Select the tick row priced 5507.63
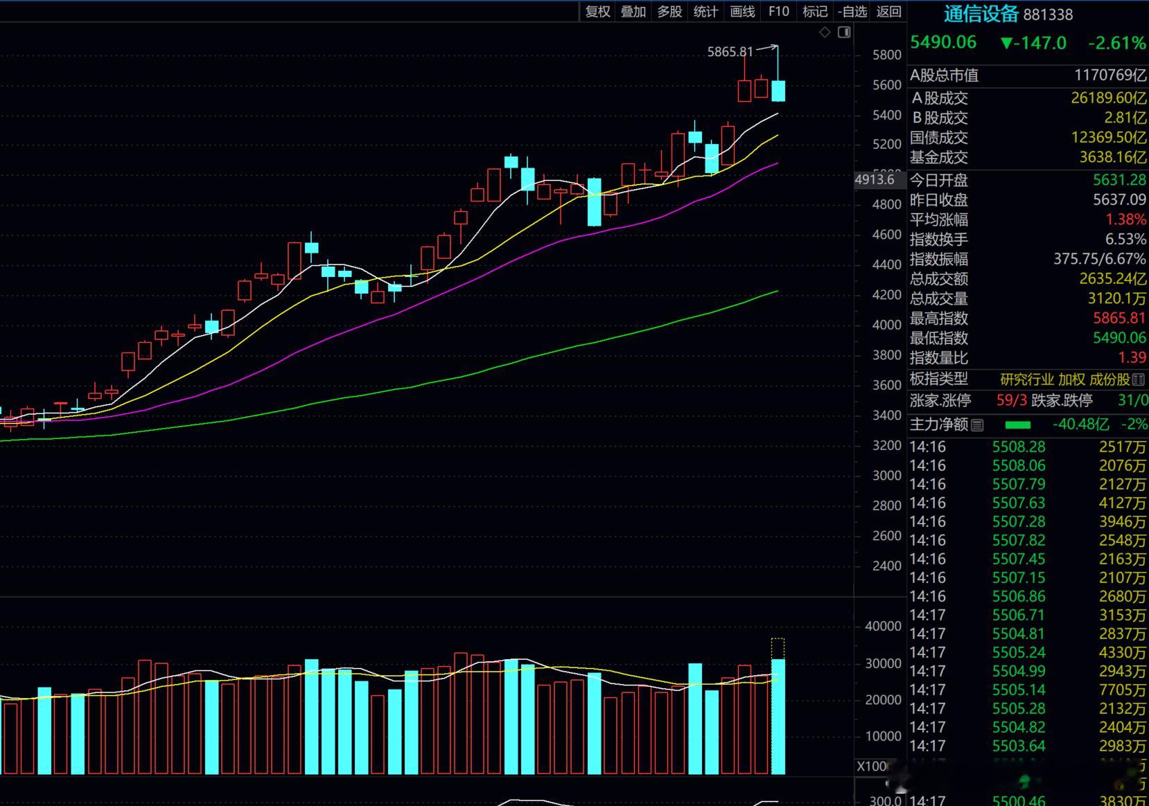The width and height of the screenshot is (1149, 806). 1028,503
